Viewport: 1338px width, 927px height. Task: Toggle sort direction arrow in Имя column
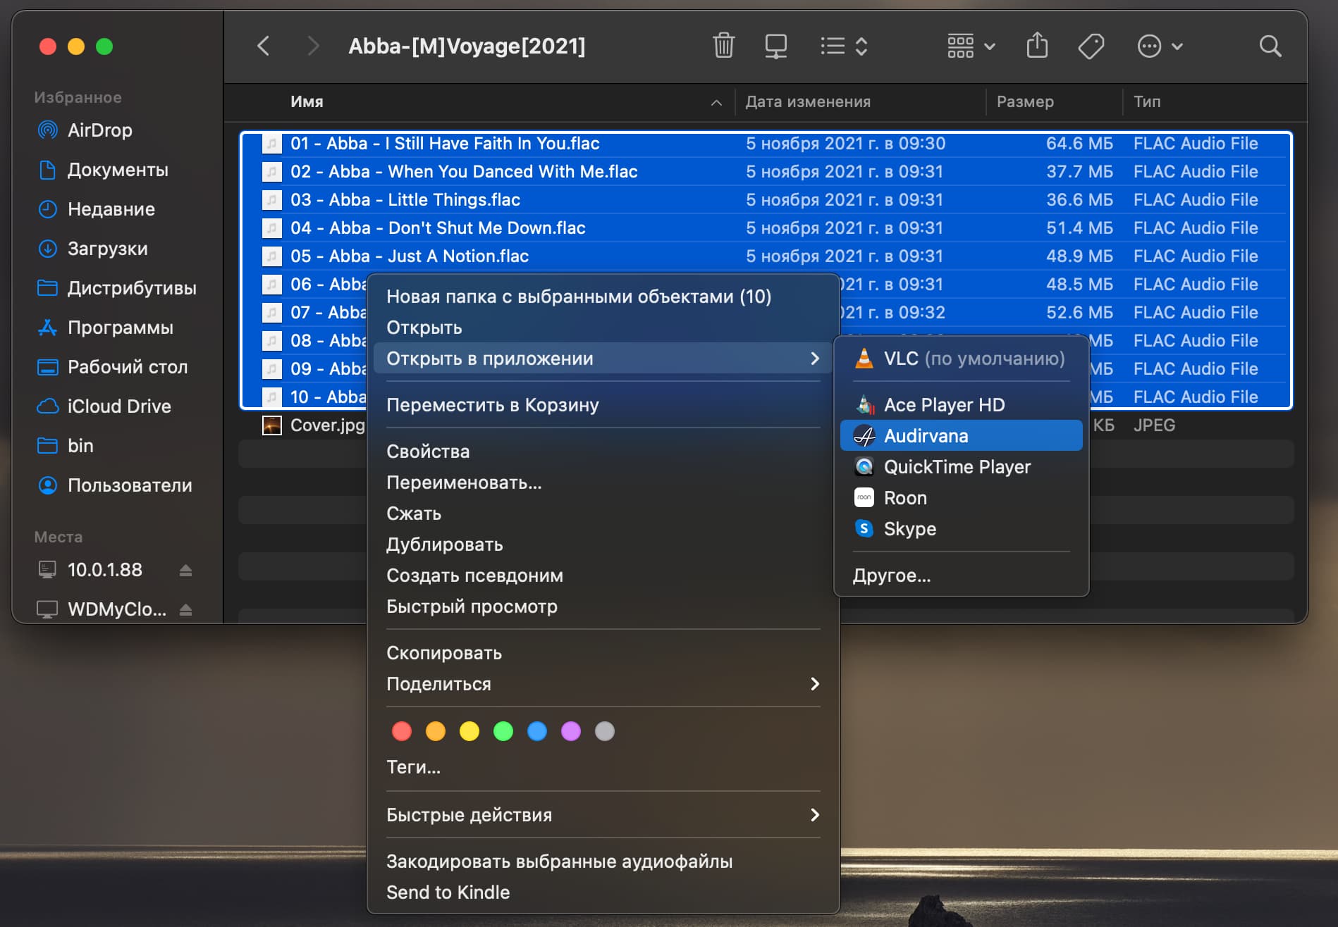[716, 103]
